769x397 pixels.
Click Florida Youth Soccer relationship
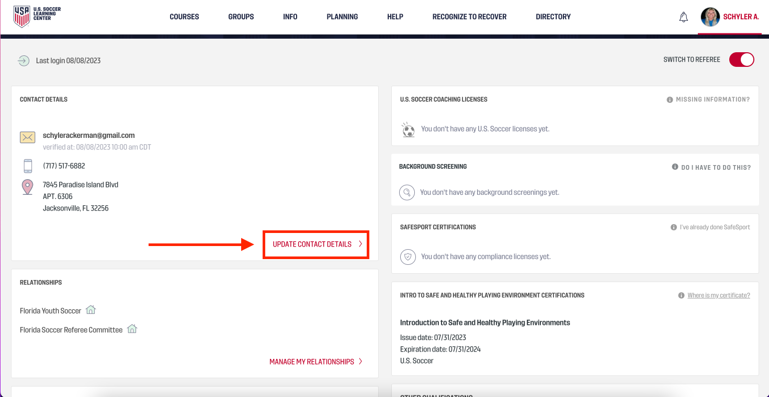(x=50, y=311)
